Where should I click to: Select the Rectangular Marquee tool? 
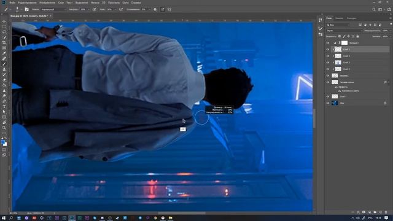click(4, 26)
